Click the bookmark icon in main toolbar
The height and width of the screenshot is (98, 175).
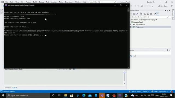(x=142, y=6)
